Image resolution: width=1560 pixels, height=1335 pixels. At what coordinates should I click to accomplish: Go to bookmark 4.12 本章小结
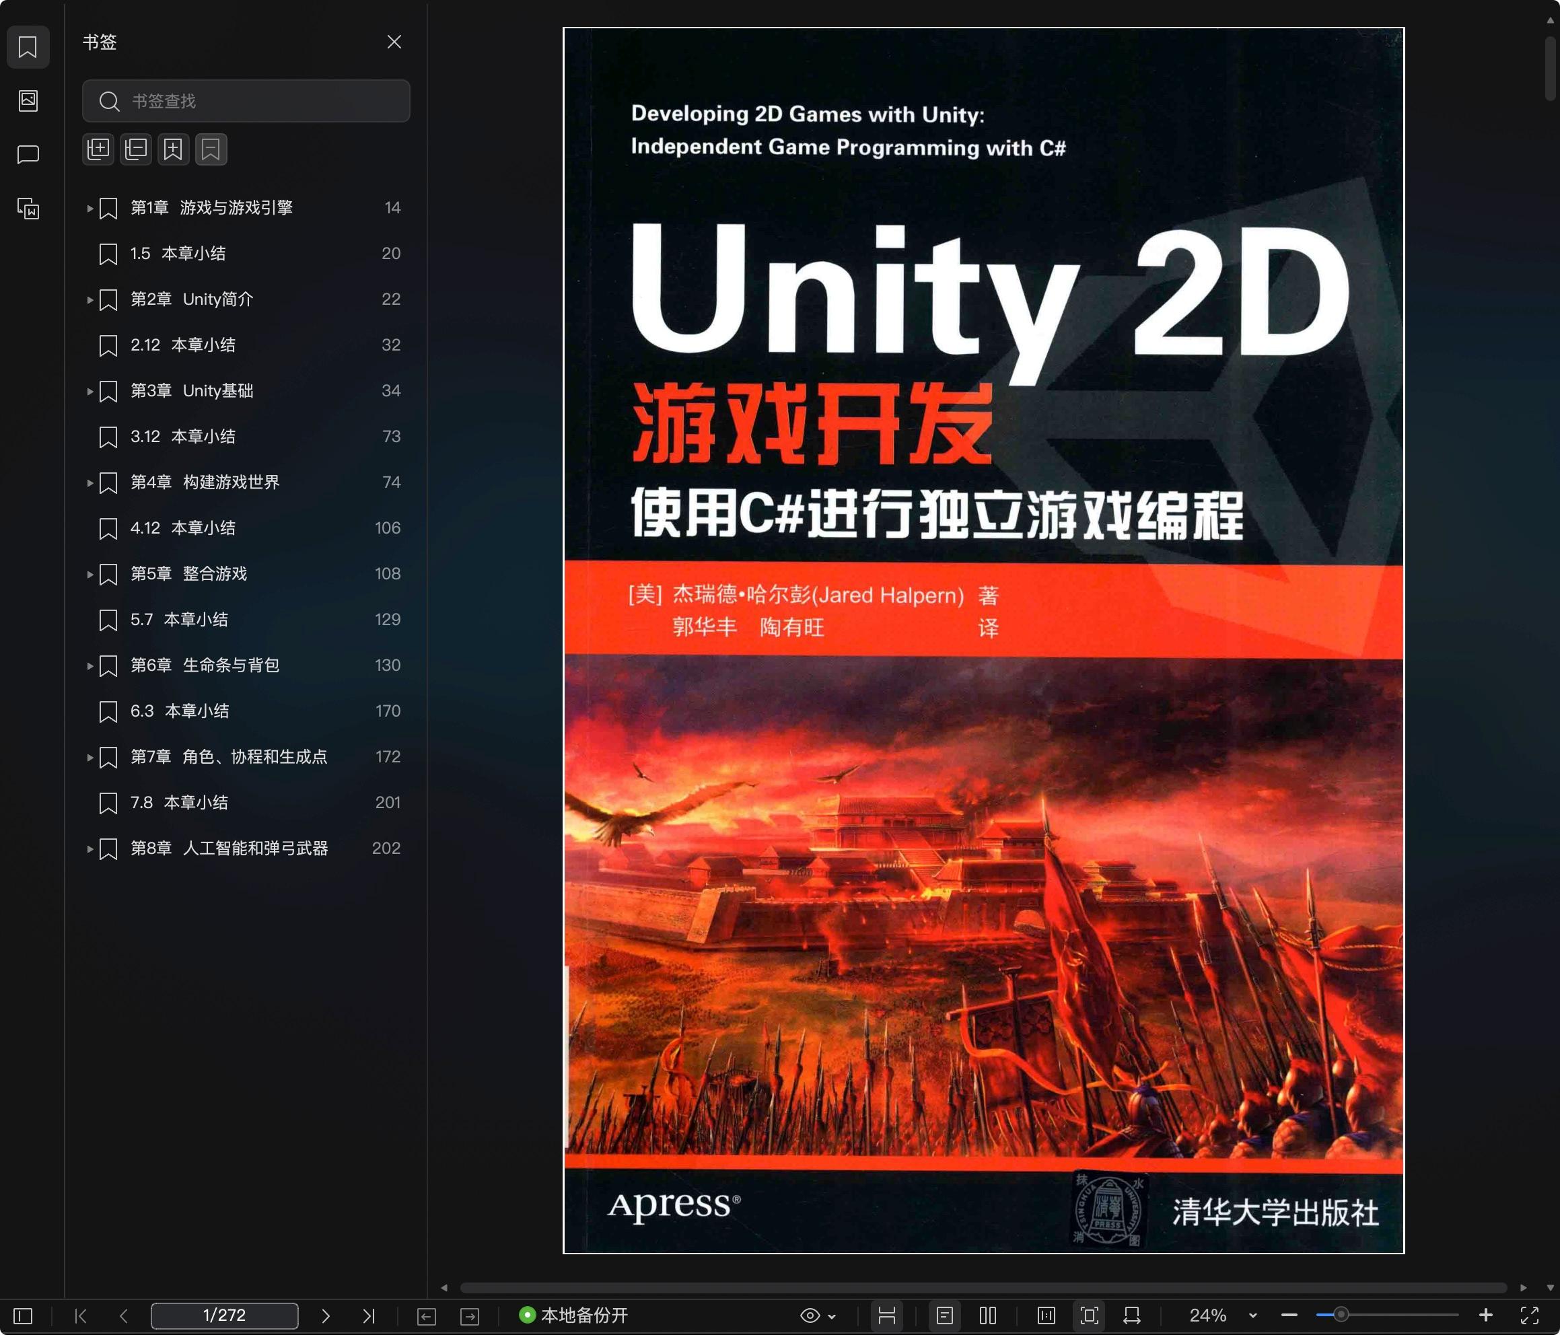(x=246, y=528)
